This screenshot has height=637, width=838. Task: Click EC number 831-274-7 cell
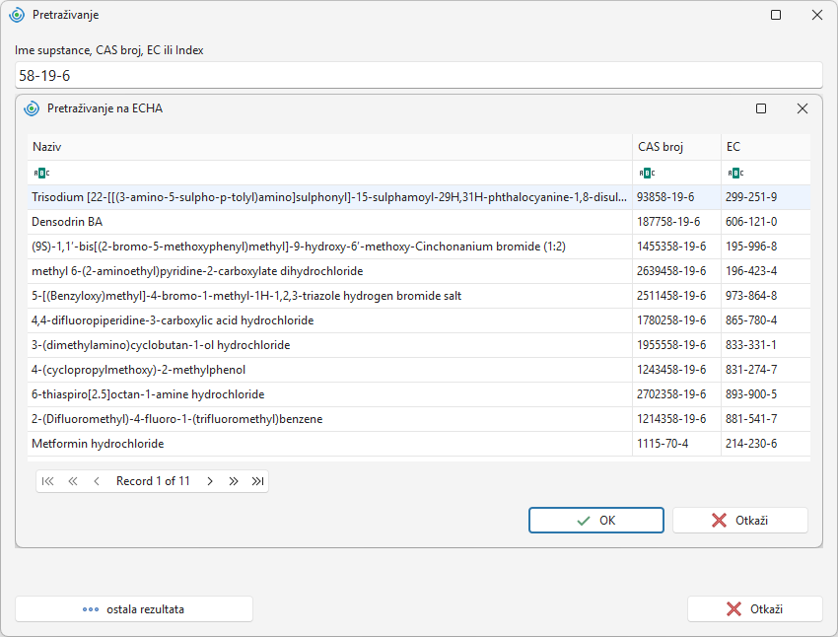coord(766,369)
